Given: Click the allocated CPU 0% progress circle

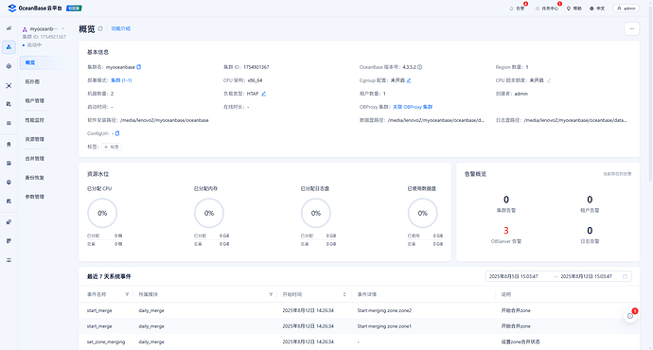Looking at the screenshot, I should click(102, 213).
